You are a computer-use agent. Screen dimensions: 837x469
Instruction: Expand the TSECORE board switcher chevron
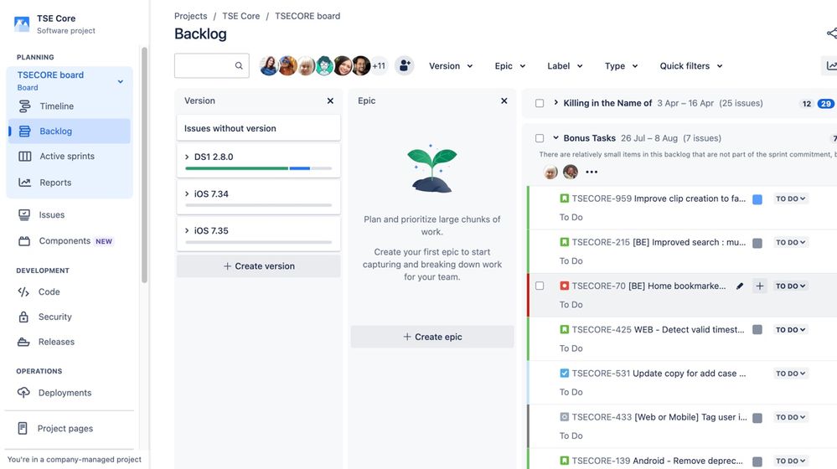pyautogui.click(x=121, y=81)
